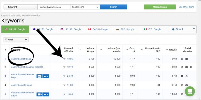Open the Results column filter arrow
Image resolution: width=201 pixels, height=100 pixels.
click(x=167, y=49)
